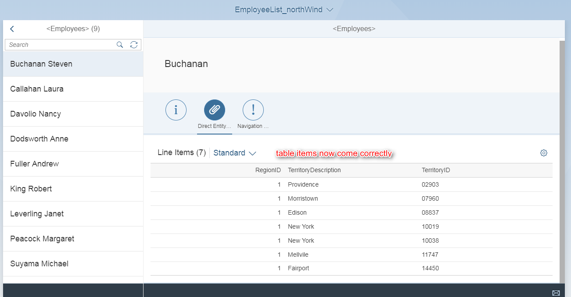Click the TerritoryDescription column header

(315, 170)
